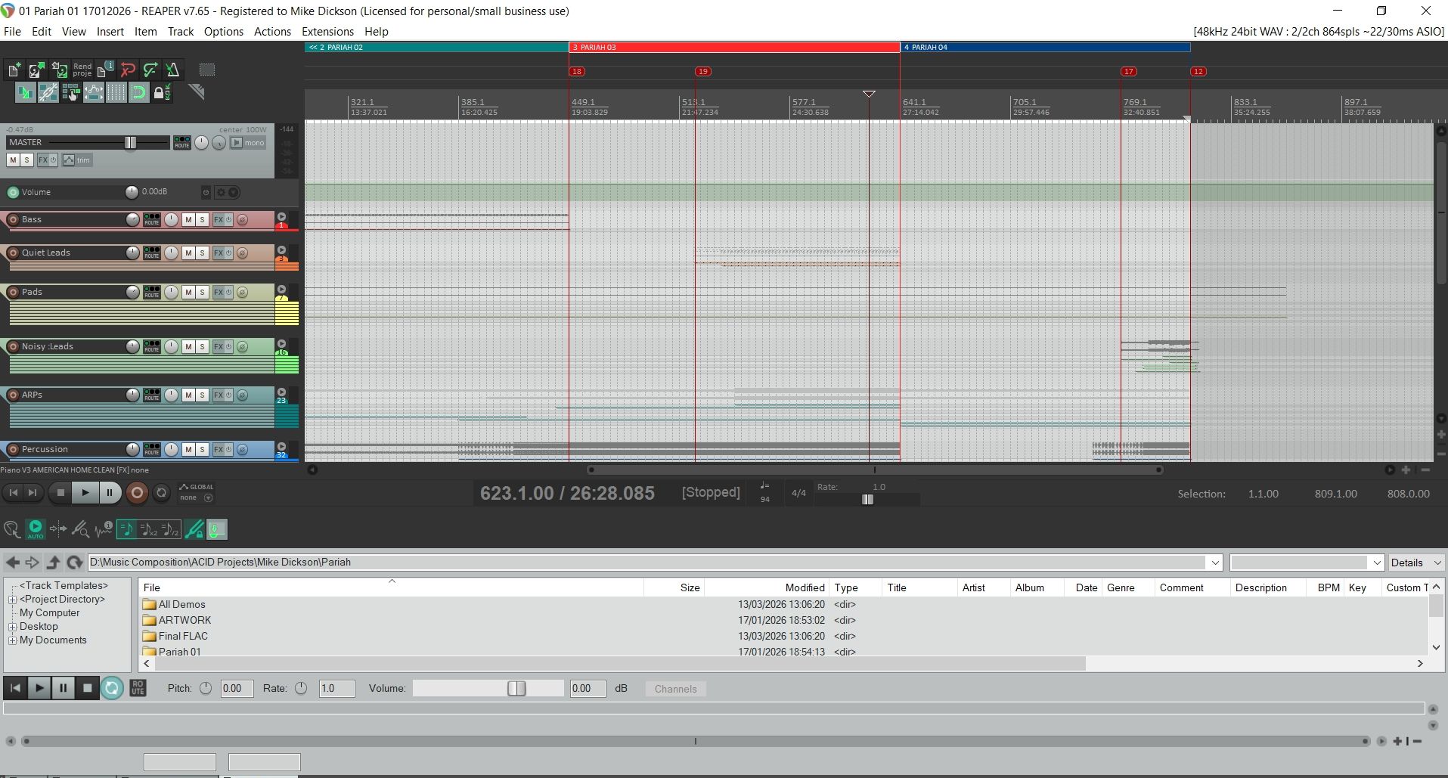The width and height of the screenshot is (1448, 778).
Task: Click the green redo arrow icon
Action: tap(150, 70)
